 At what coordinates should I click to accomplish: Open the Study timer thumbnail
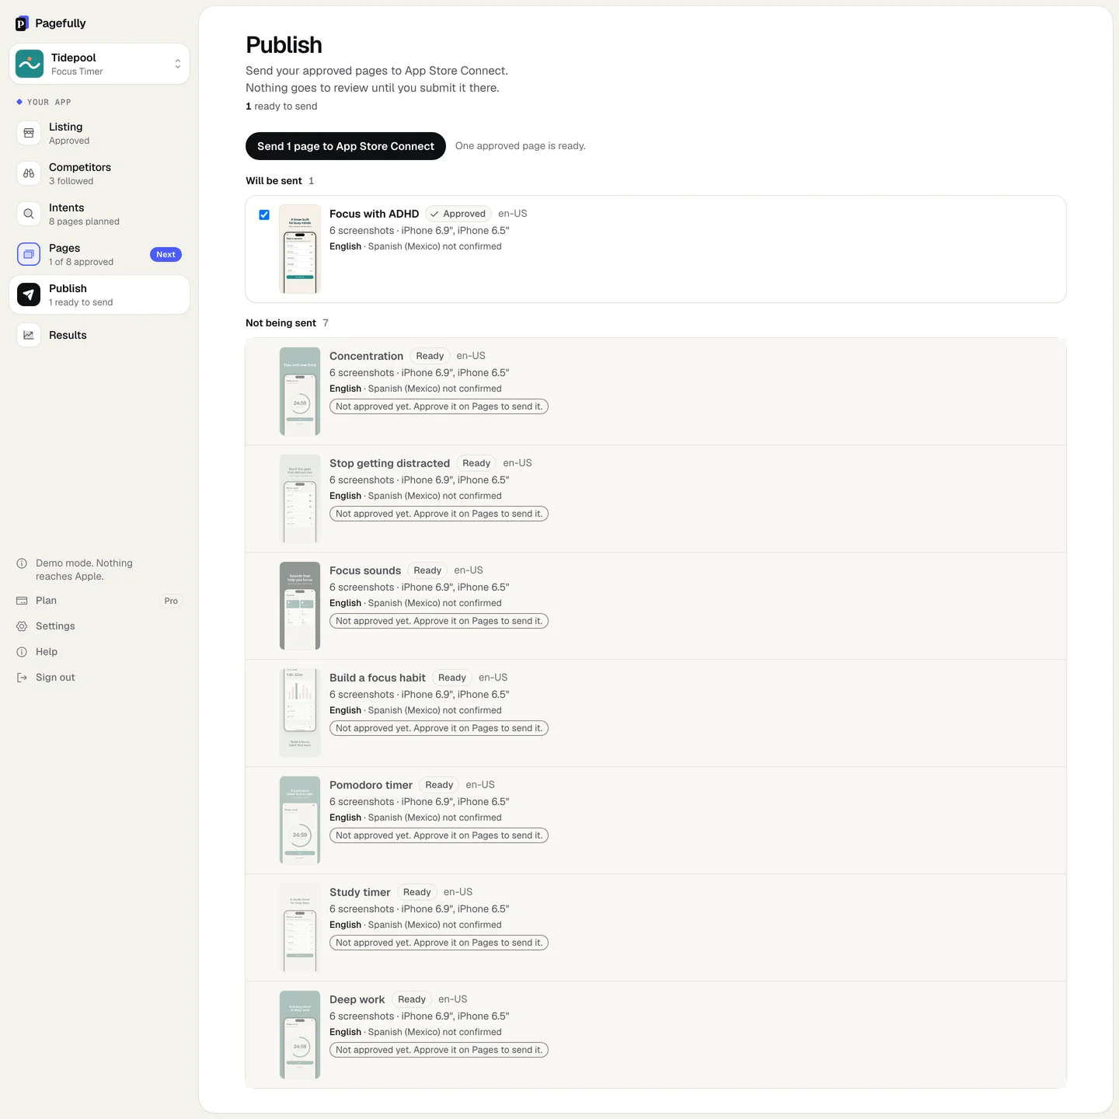[300, 927]
